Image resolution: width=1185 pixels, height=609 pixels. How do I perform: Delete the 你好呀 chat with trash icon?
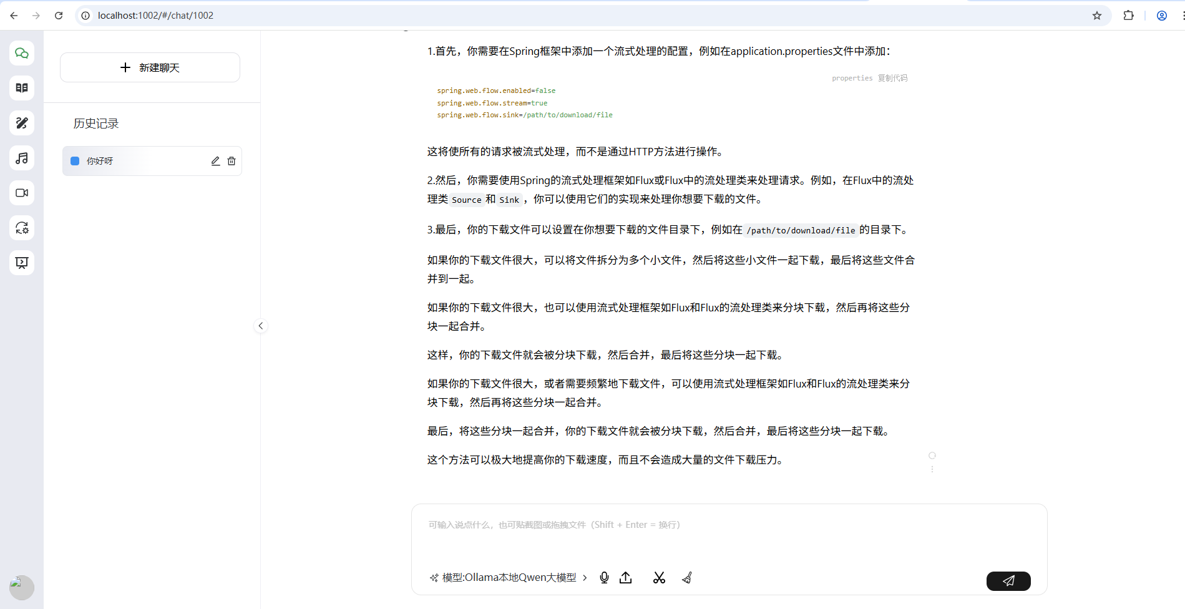click(x=232, y=161)
